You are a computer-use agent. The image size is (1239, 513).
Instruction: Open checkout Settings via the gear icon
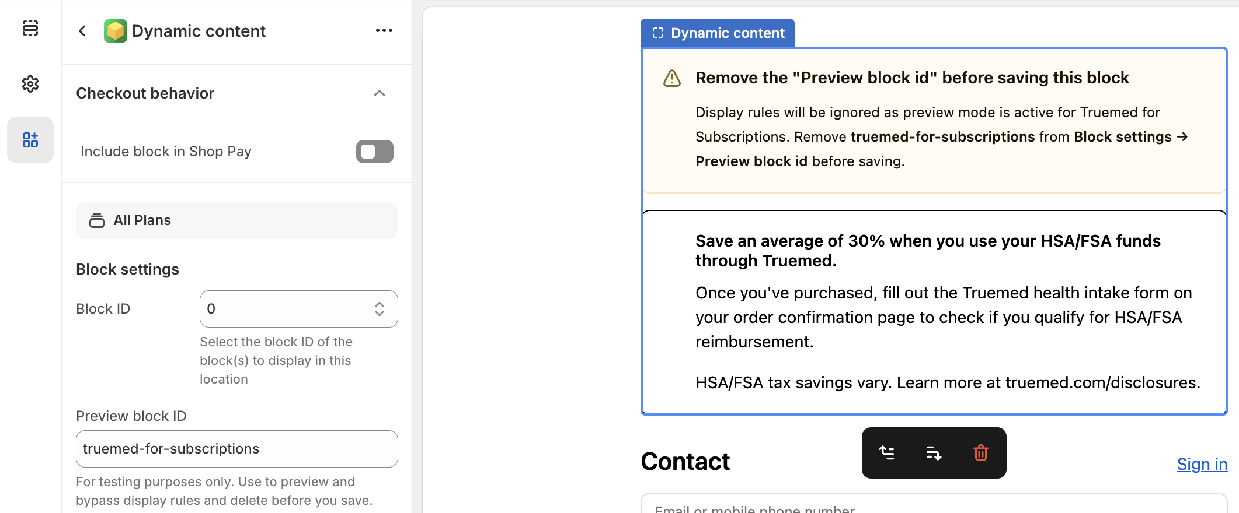click(x=30, y=85)
